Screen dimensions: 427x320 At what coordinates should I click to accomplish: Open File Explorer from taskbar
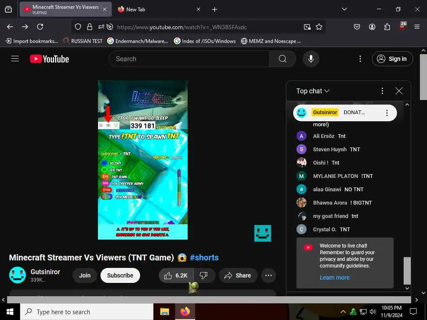[x=164, y=312]
